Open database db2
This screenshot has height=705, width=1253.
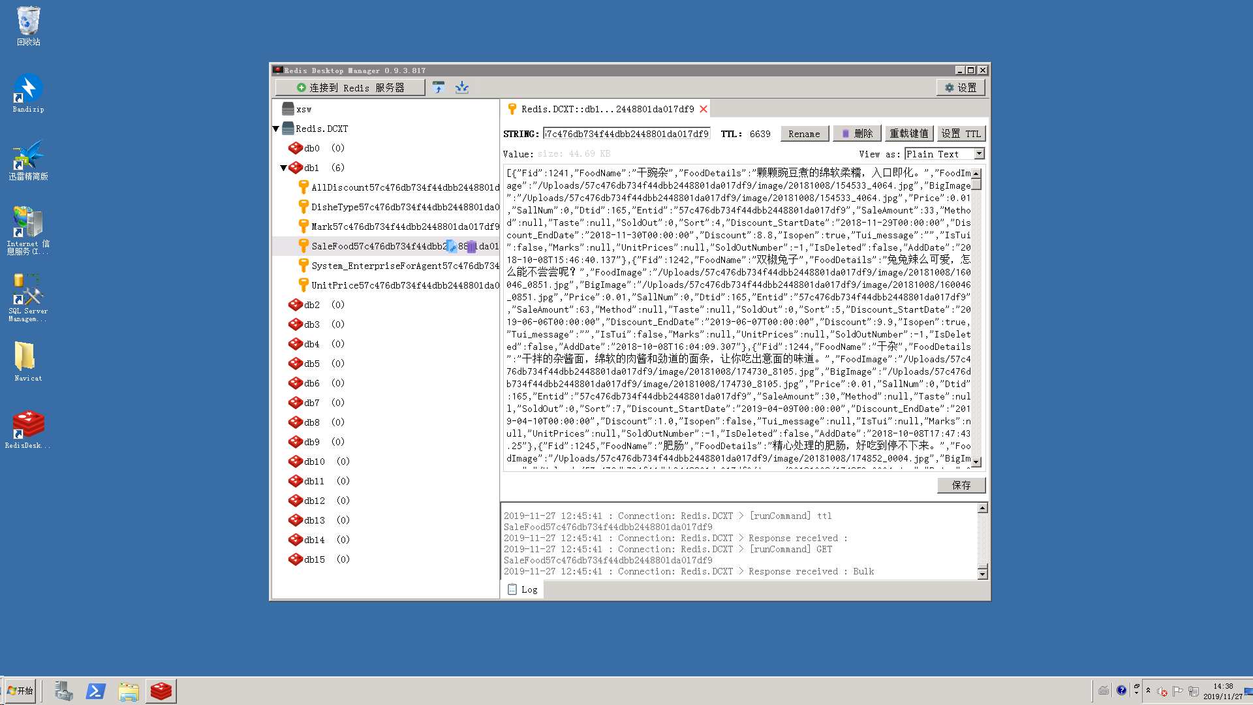point(317,305)
